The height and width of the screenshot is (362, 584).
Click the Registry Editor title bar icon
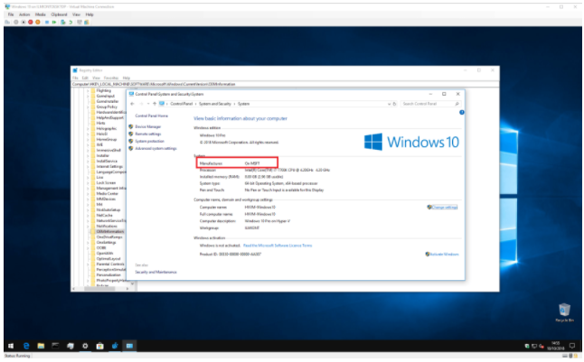coord(75,70)
